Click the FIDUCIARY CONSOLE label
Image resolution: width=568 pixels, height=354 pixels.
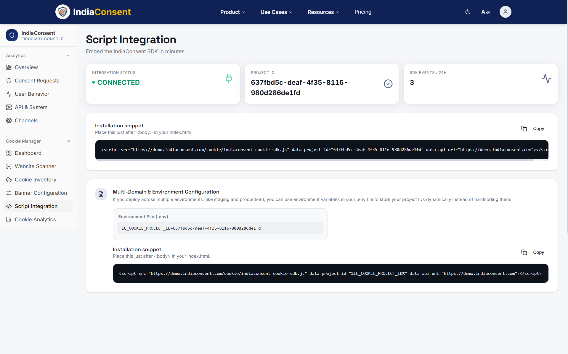(x=42, y=39)
